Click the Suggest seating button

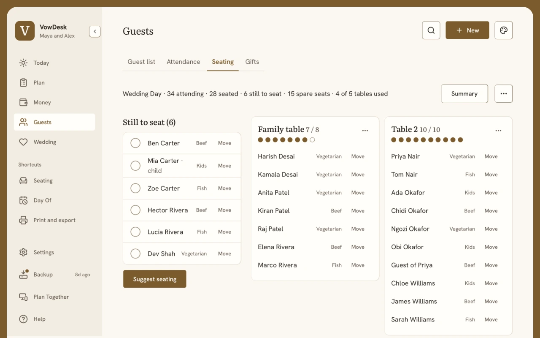click(155, 279)
